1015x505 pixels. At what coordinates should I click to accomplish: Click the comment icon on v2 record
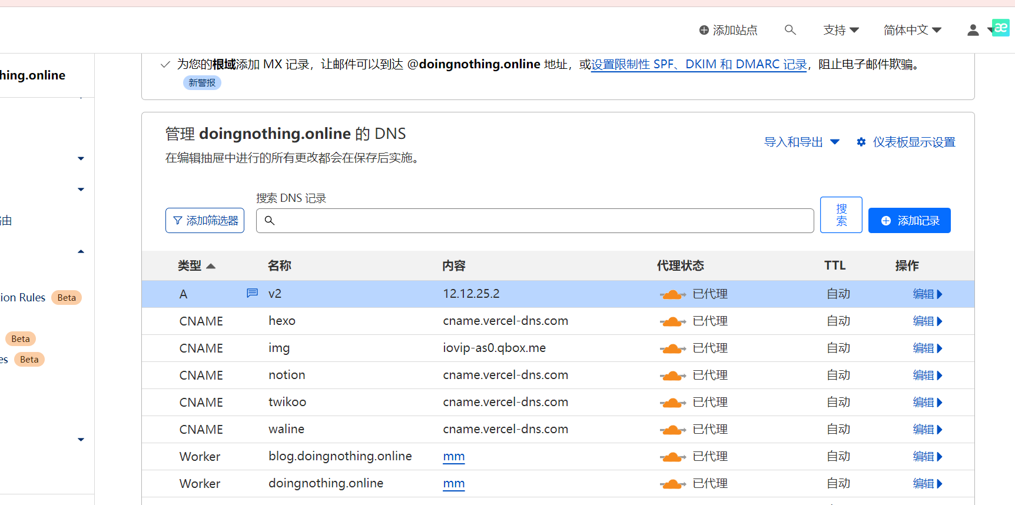click(x=252, y=293)
